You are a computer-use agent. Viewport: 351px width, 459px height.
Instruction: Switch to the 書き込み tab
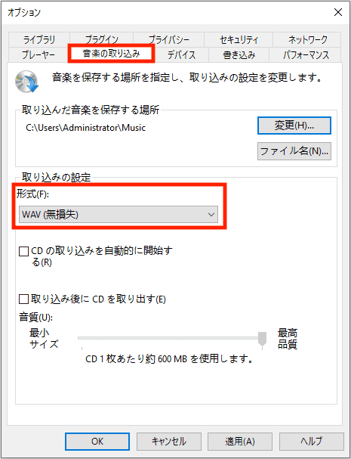tap(239, 54)
